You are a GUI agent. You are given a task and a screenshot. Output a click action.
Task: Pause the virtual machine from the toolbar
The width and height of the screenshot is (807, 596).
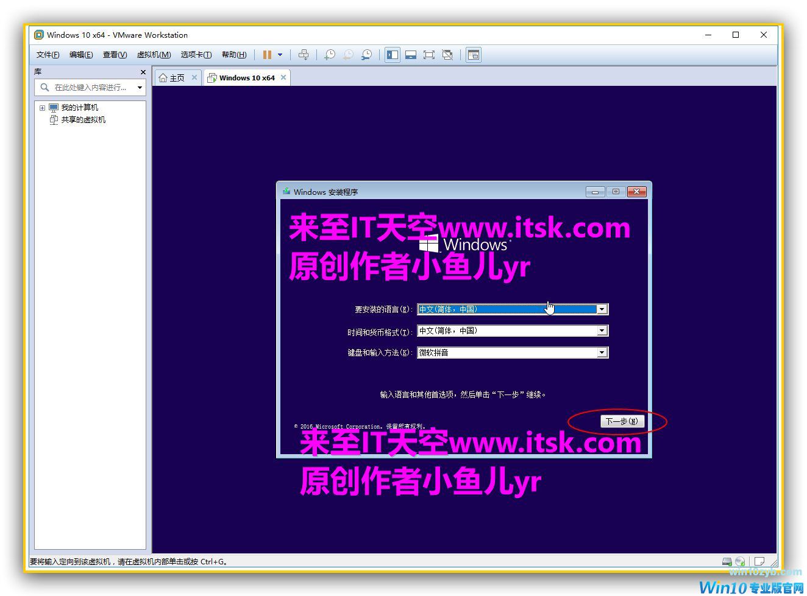[x=267, y=55]
